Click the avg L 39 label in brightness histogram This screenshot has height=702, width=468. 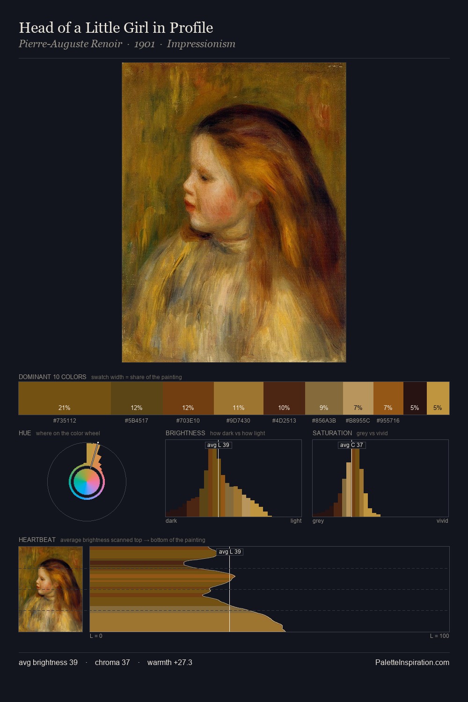coord(219,445)
